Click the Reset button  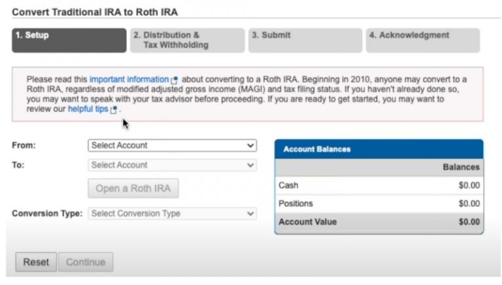36,262
